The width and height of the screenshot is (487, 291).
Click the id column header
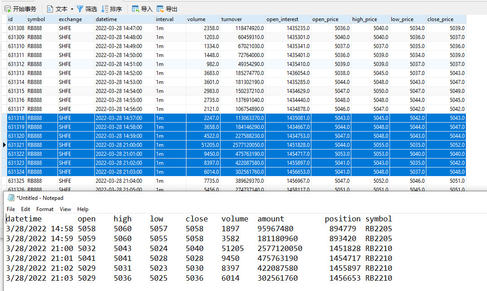point(17,19)
